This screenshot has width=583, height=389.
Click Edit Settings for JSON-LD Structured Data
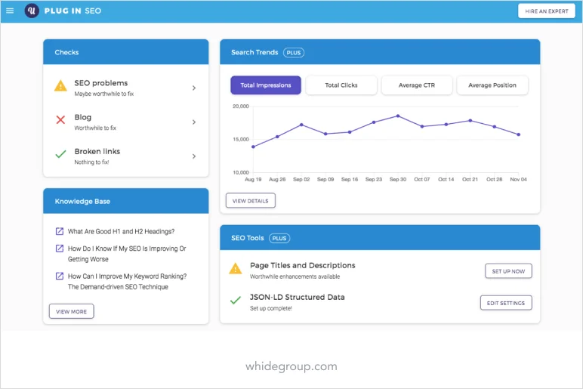click(x=506, y=303)
